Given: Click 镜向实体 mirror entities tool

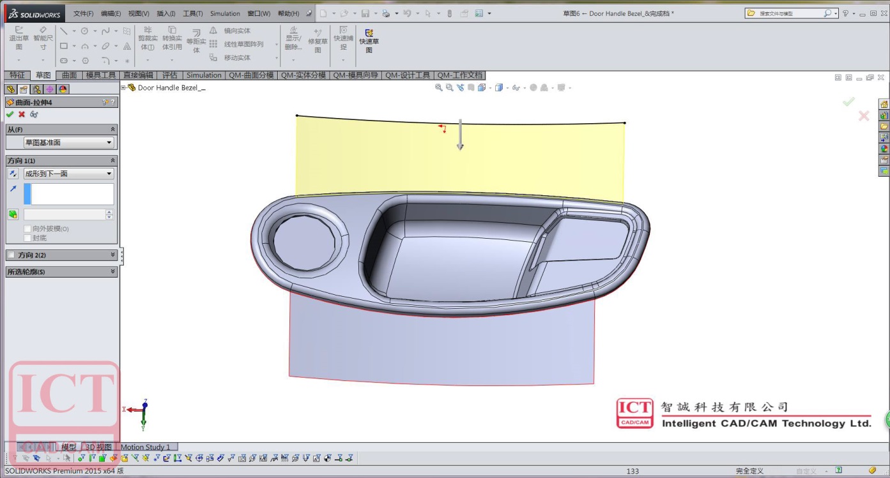Looking at the screenshot, I should (237, 31).
